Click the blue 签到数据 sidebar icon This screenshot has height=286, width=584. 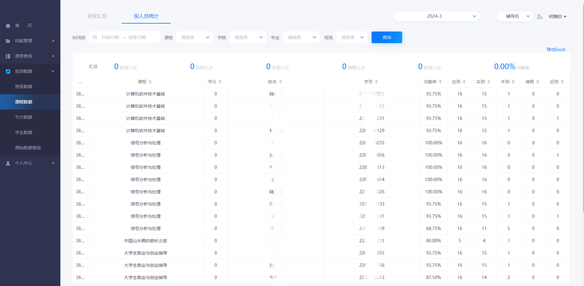point(8,72)
